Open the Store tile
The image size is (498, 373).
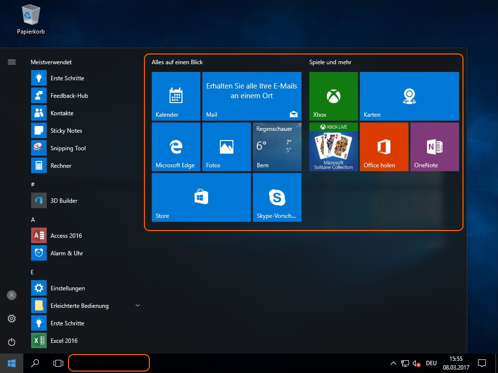click(201, 197)
